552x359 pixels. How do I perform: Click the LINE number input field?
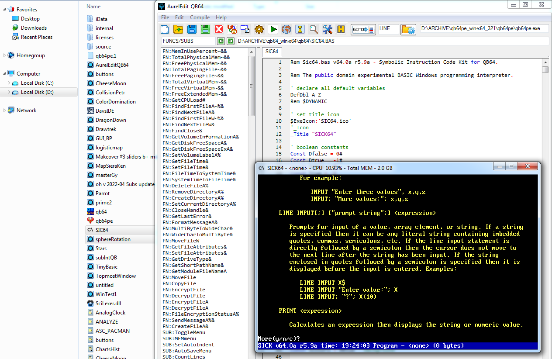pos(388,29)
